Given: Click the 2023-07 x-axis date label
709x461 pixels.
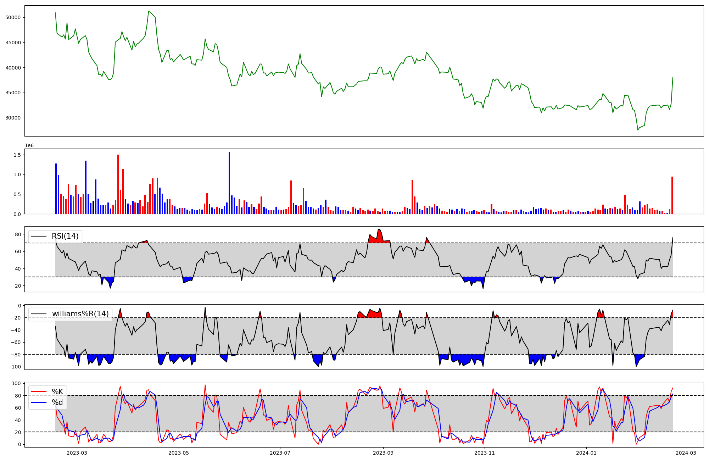Looking at the screenshot, I should (280, 453).
